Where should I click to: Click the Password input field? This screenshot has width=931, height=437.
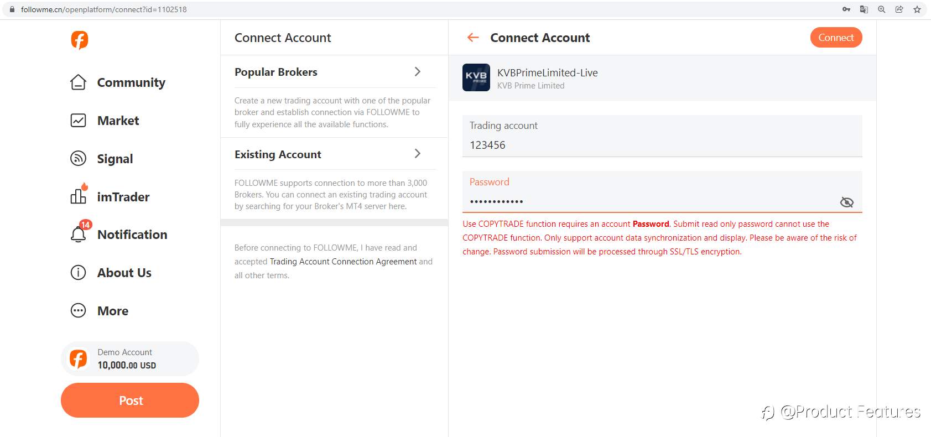tap(662, 191)
